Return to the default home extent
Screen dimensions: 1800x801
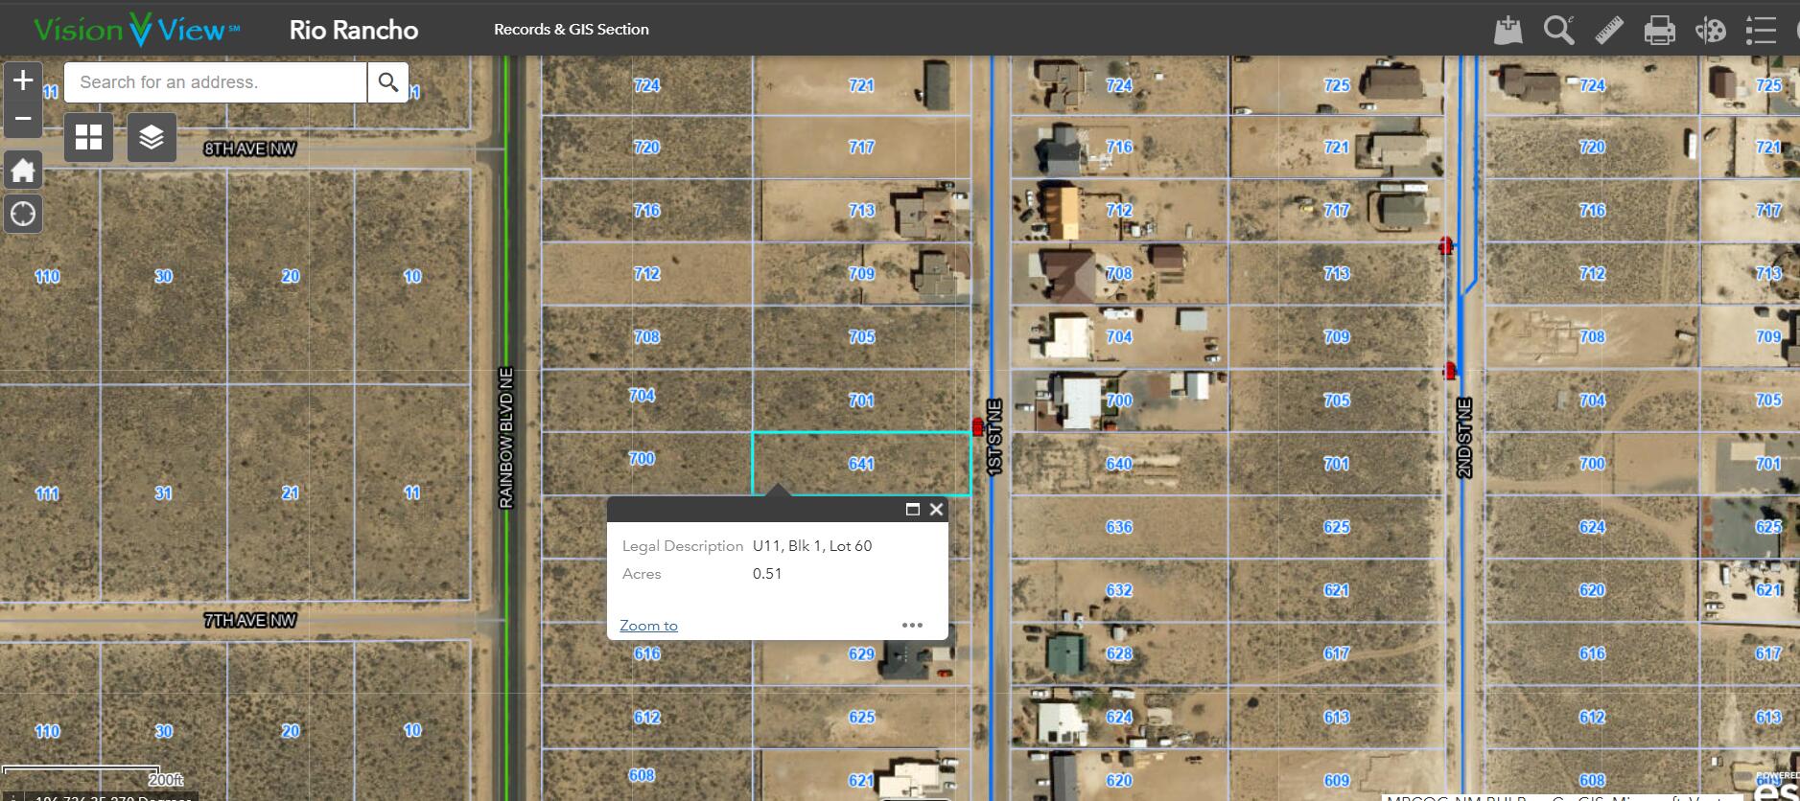[23, 171]
